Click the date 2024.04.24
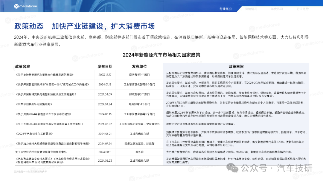Screen dimensions: 323x181 105,104
